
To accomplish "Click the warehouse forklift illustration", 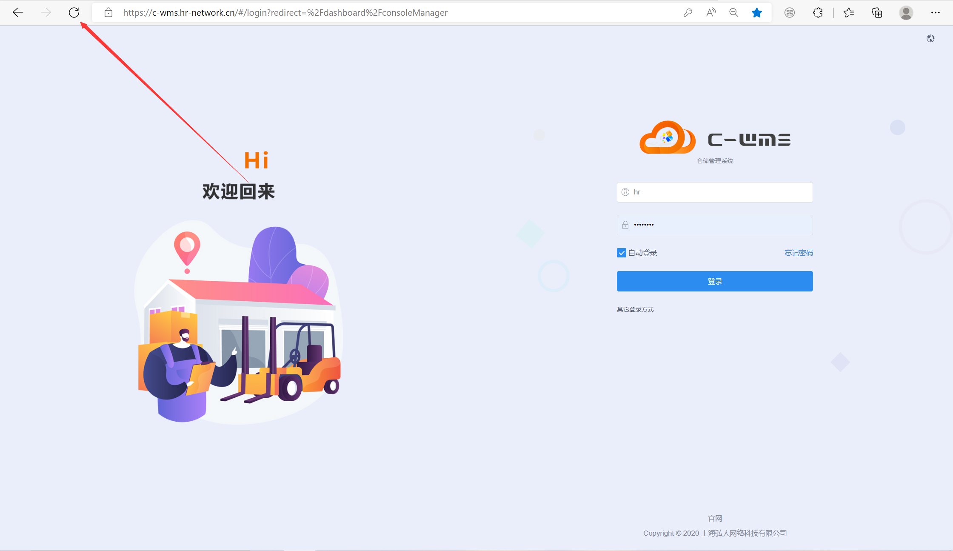I will [x=239, y=322].
